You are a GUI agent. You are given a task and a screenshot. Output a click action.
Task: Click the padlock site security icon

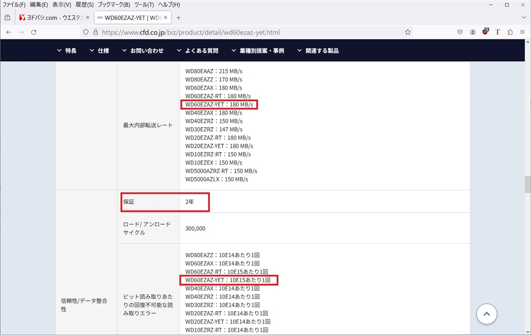tap(95, 32)
